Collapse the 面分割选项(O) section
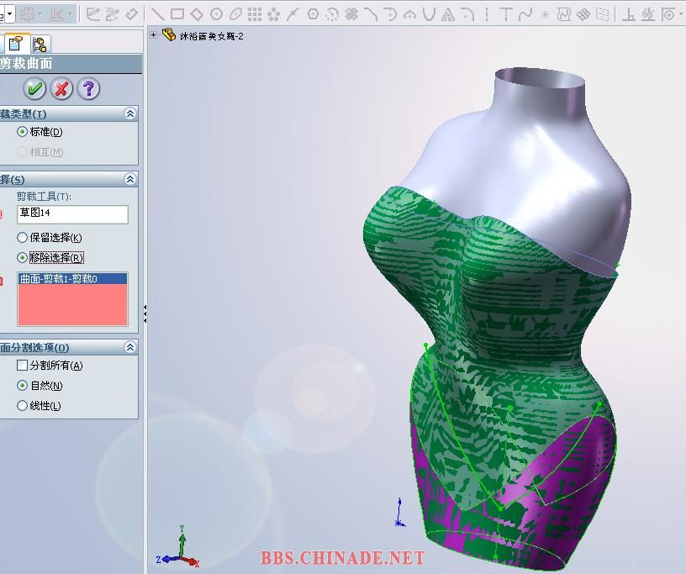The width and height of the screenshot is (686, 574). coord(130,347)
